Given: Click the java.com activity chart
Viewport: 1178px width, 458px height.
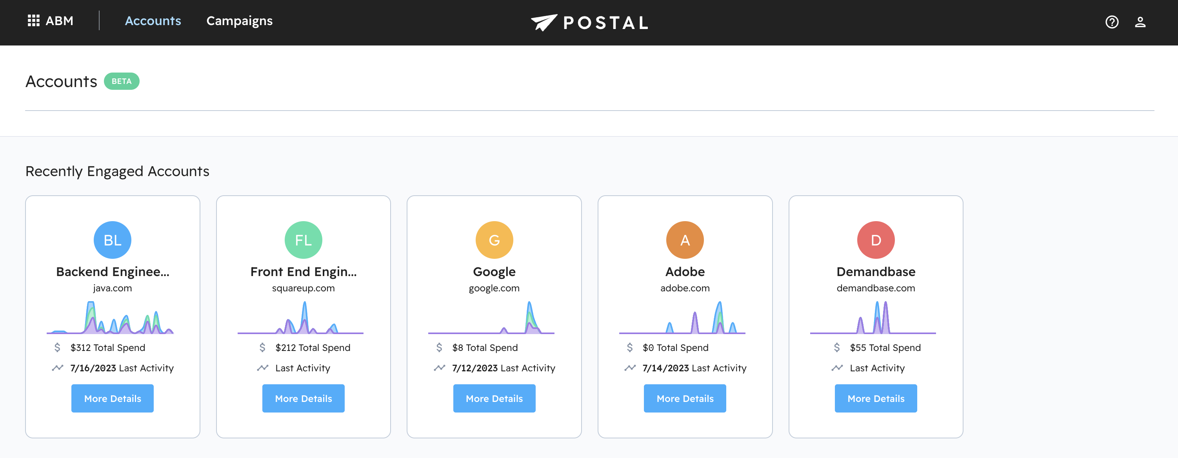Looking at the screenshot, I should pyautogui.click(x=110, y=318).
